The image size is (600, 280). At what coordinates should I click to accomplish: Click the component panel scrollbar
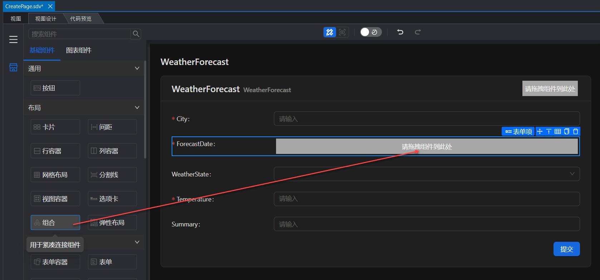pyautogui.click(x=145, y=110)
